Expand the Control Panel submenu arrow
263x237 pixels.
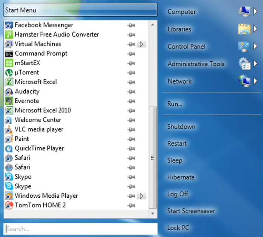(x=255, y=46)
